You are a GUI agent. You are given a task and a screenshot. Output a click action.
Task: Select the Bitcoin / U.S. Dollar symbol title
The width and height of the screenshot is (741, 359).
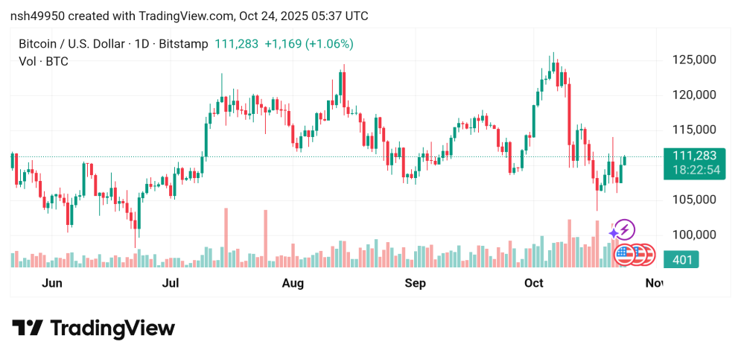coord(71,44)
